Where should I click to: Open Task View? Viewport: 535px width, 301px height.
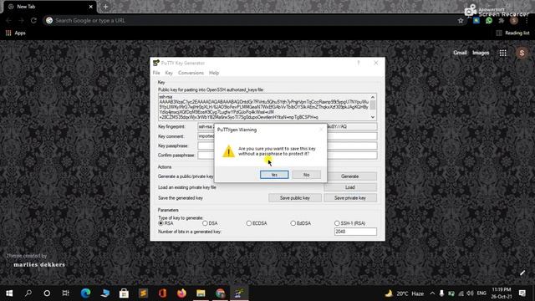[x=65, y=293]
